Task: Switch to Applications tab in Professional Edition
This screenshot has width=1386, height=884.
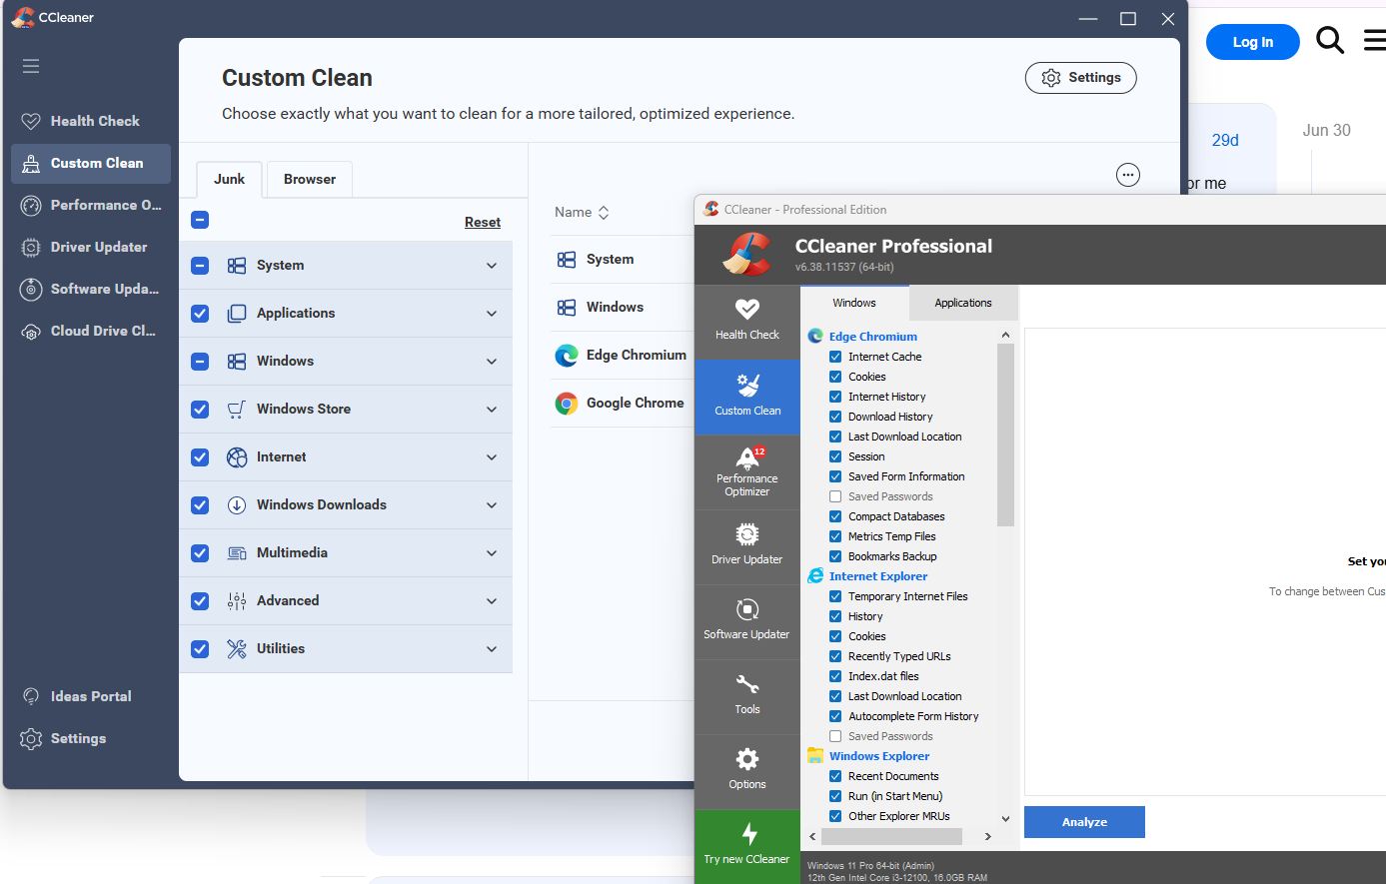Action: click(963, 303)
